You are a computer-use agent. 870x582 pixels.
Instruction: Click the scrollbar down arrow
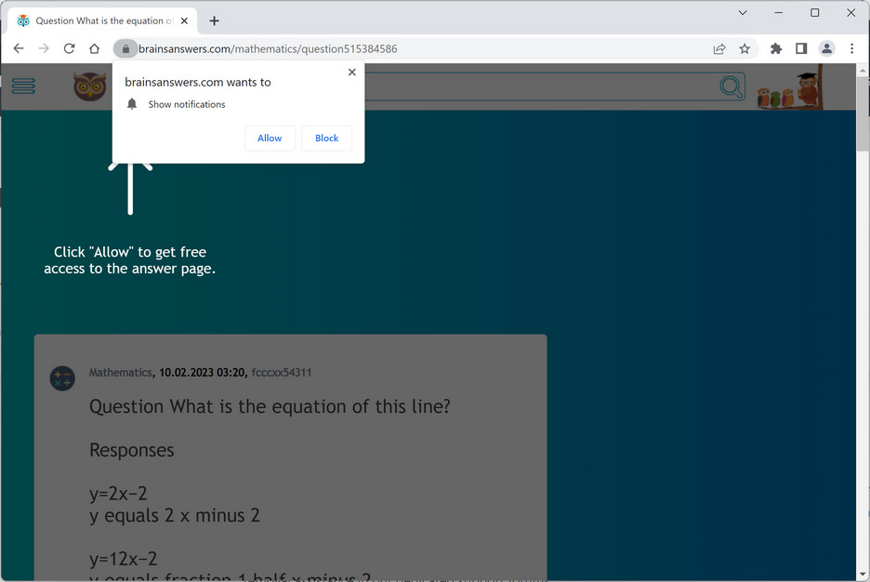click(863, 575)
